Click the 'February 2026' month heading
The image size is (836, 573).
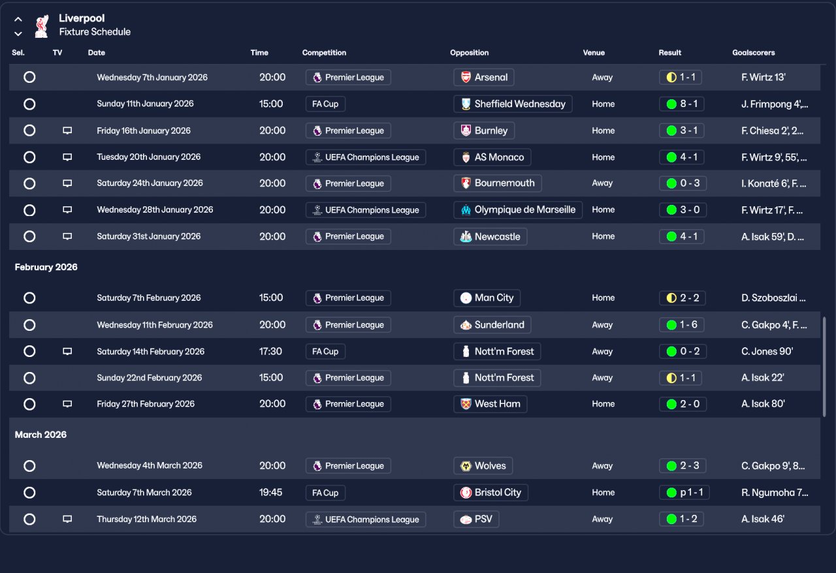46,267
